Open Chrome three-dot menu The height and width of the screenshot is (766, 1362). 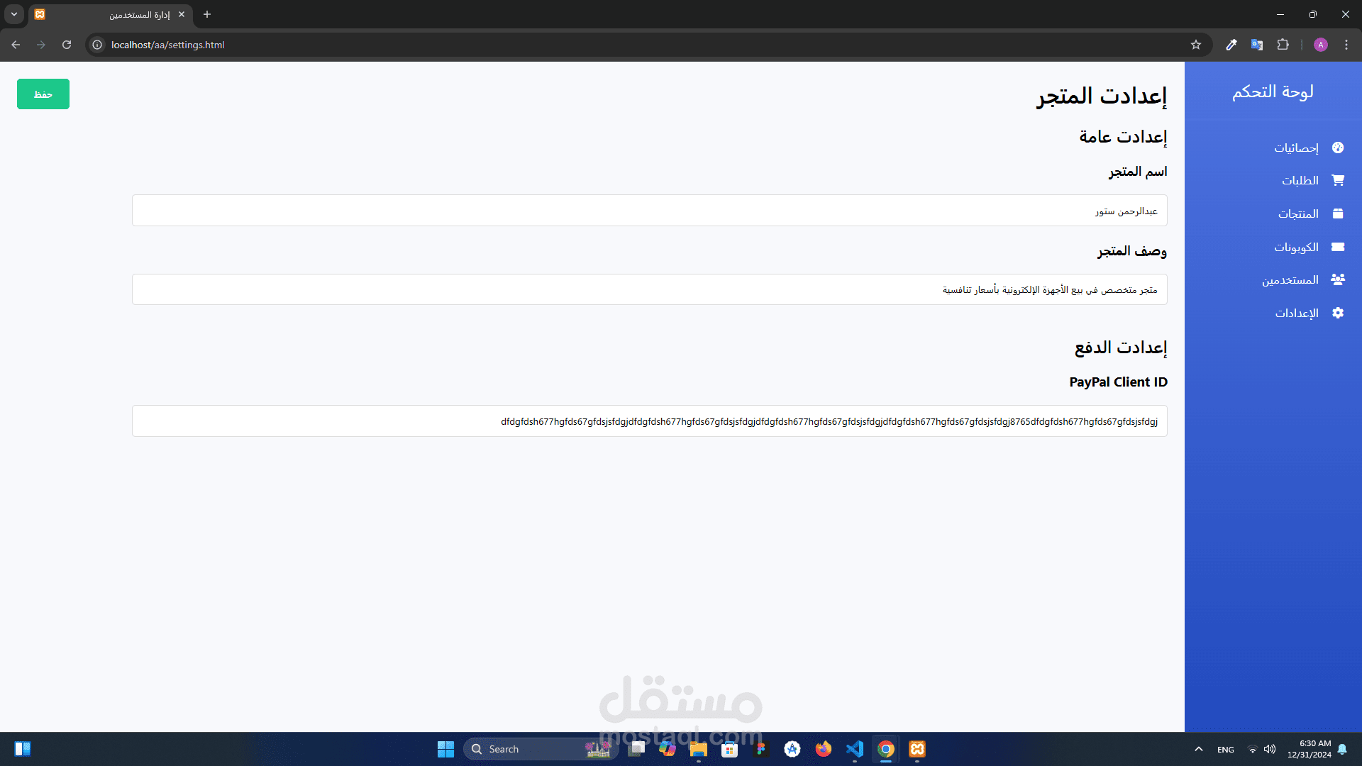[1346, 45]
